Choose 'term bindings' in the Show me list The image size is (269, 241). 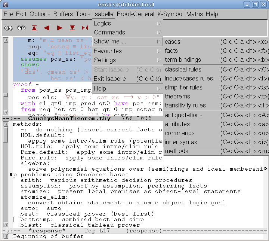[182, 60]
